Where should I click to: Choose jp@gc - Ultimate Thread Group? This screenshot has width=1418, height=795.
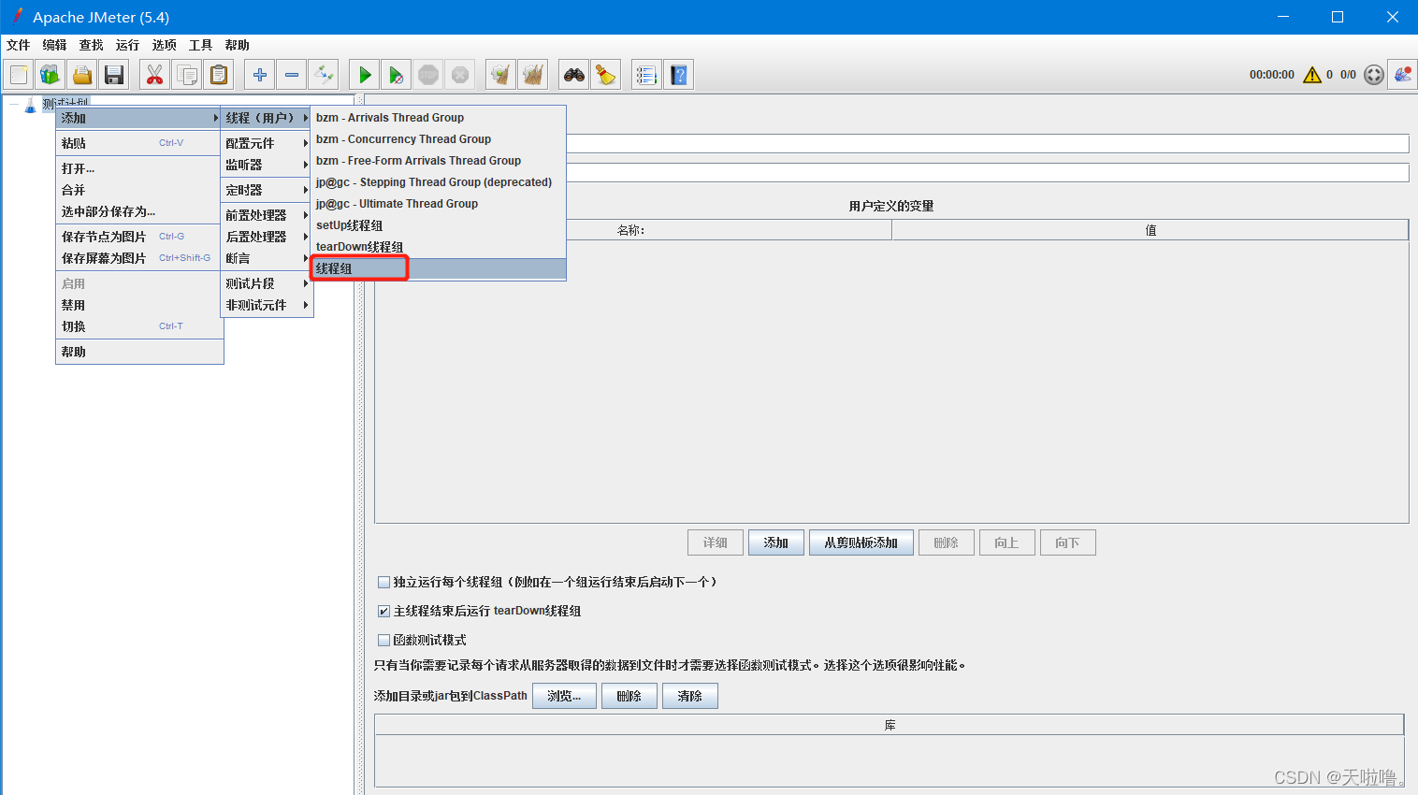pyautogui.click(x=439, y=204)
